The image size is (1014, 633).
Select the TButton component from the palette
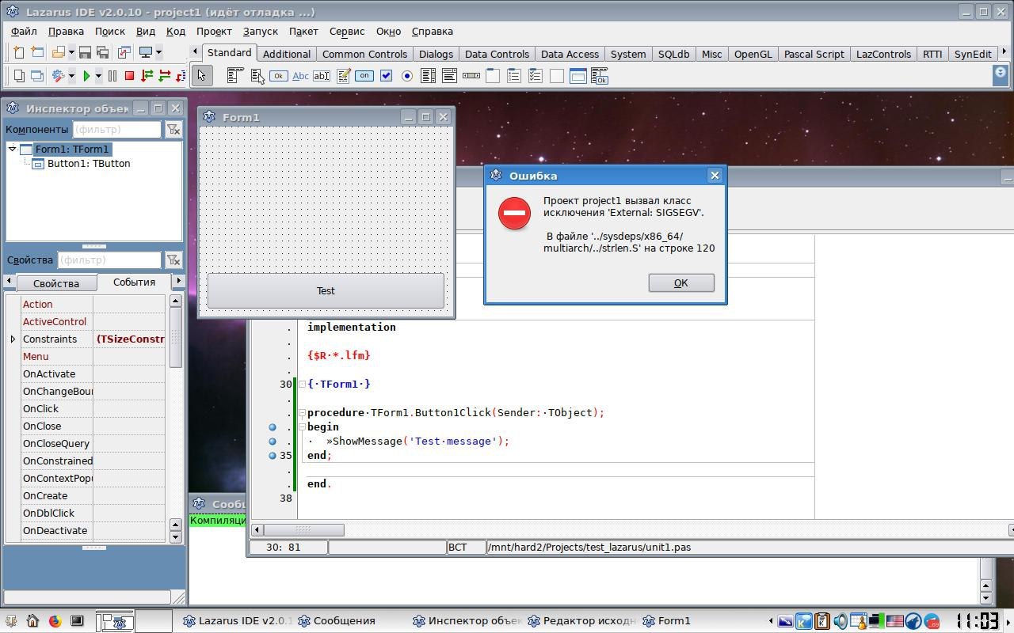tap(278, 76)
